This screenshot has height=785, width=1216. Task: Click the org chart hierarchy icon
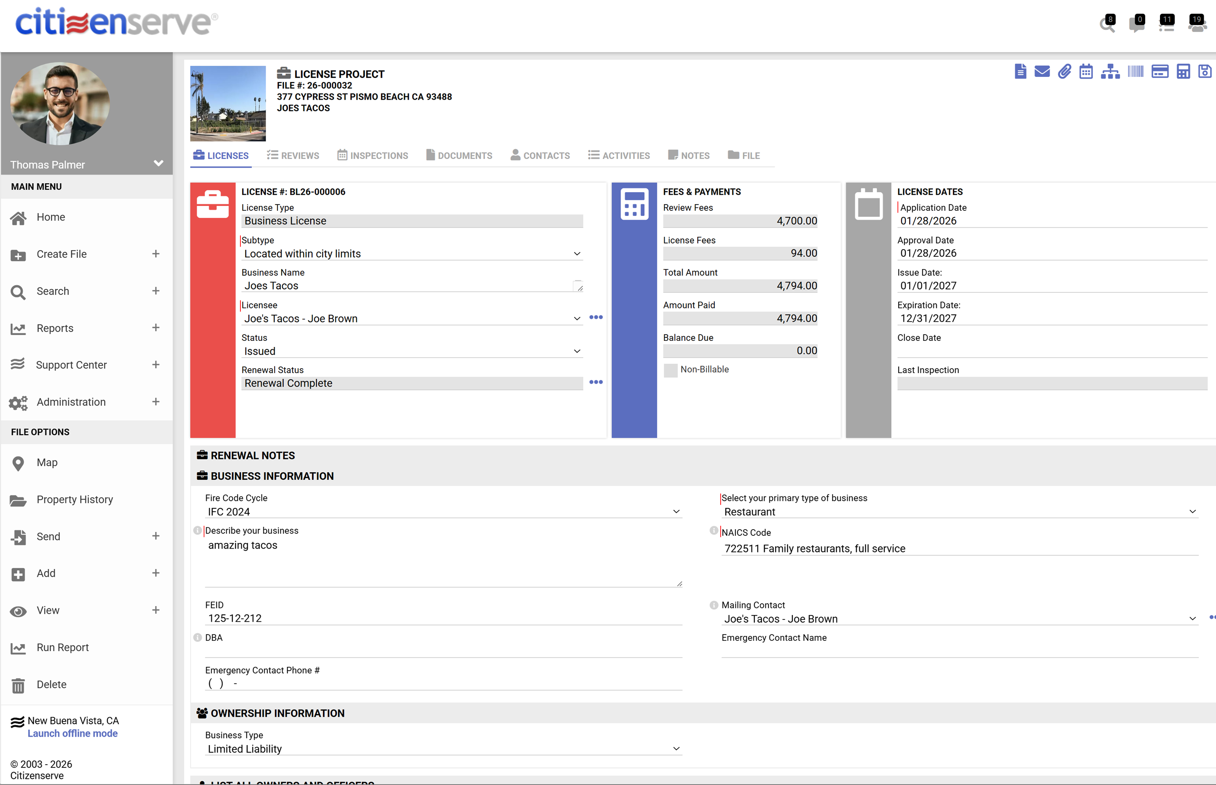pos(1111,71)
